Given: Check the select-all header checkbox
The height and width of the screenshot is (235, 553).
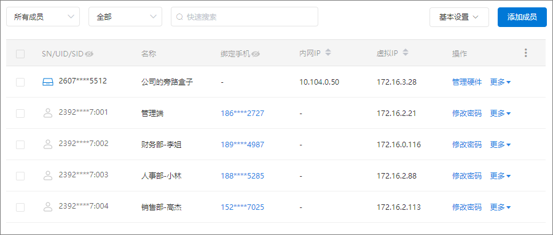Looking at the screenshot, I should (x=20, y=54).
